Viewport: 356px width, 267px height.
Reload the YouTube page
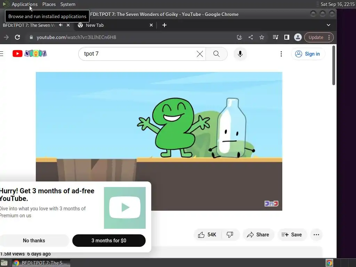click(x=17, y=37)
